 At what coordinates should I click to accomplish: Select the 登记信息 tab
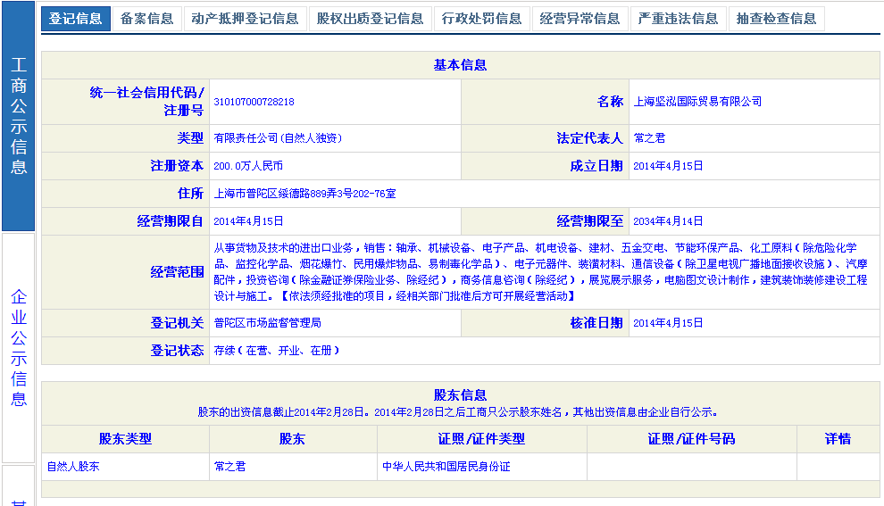point(76,19)
